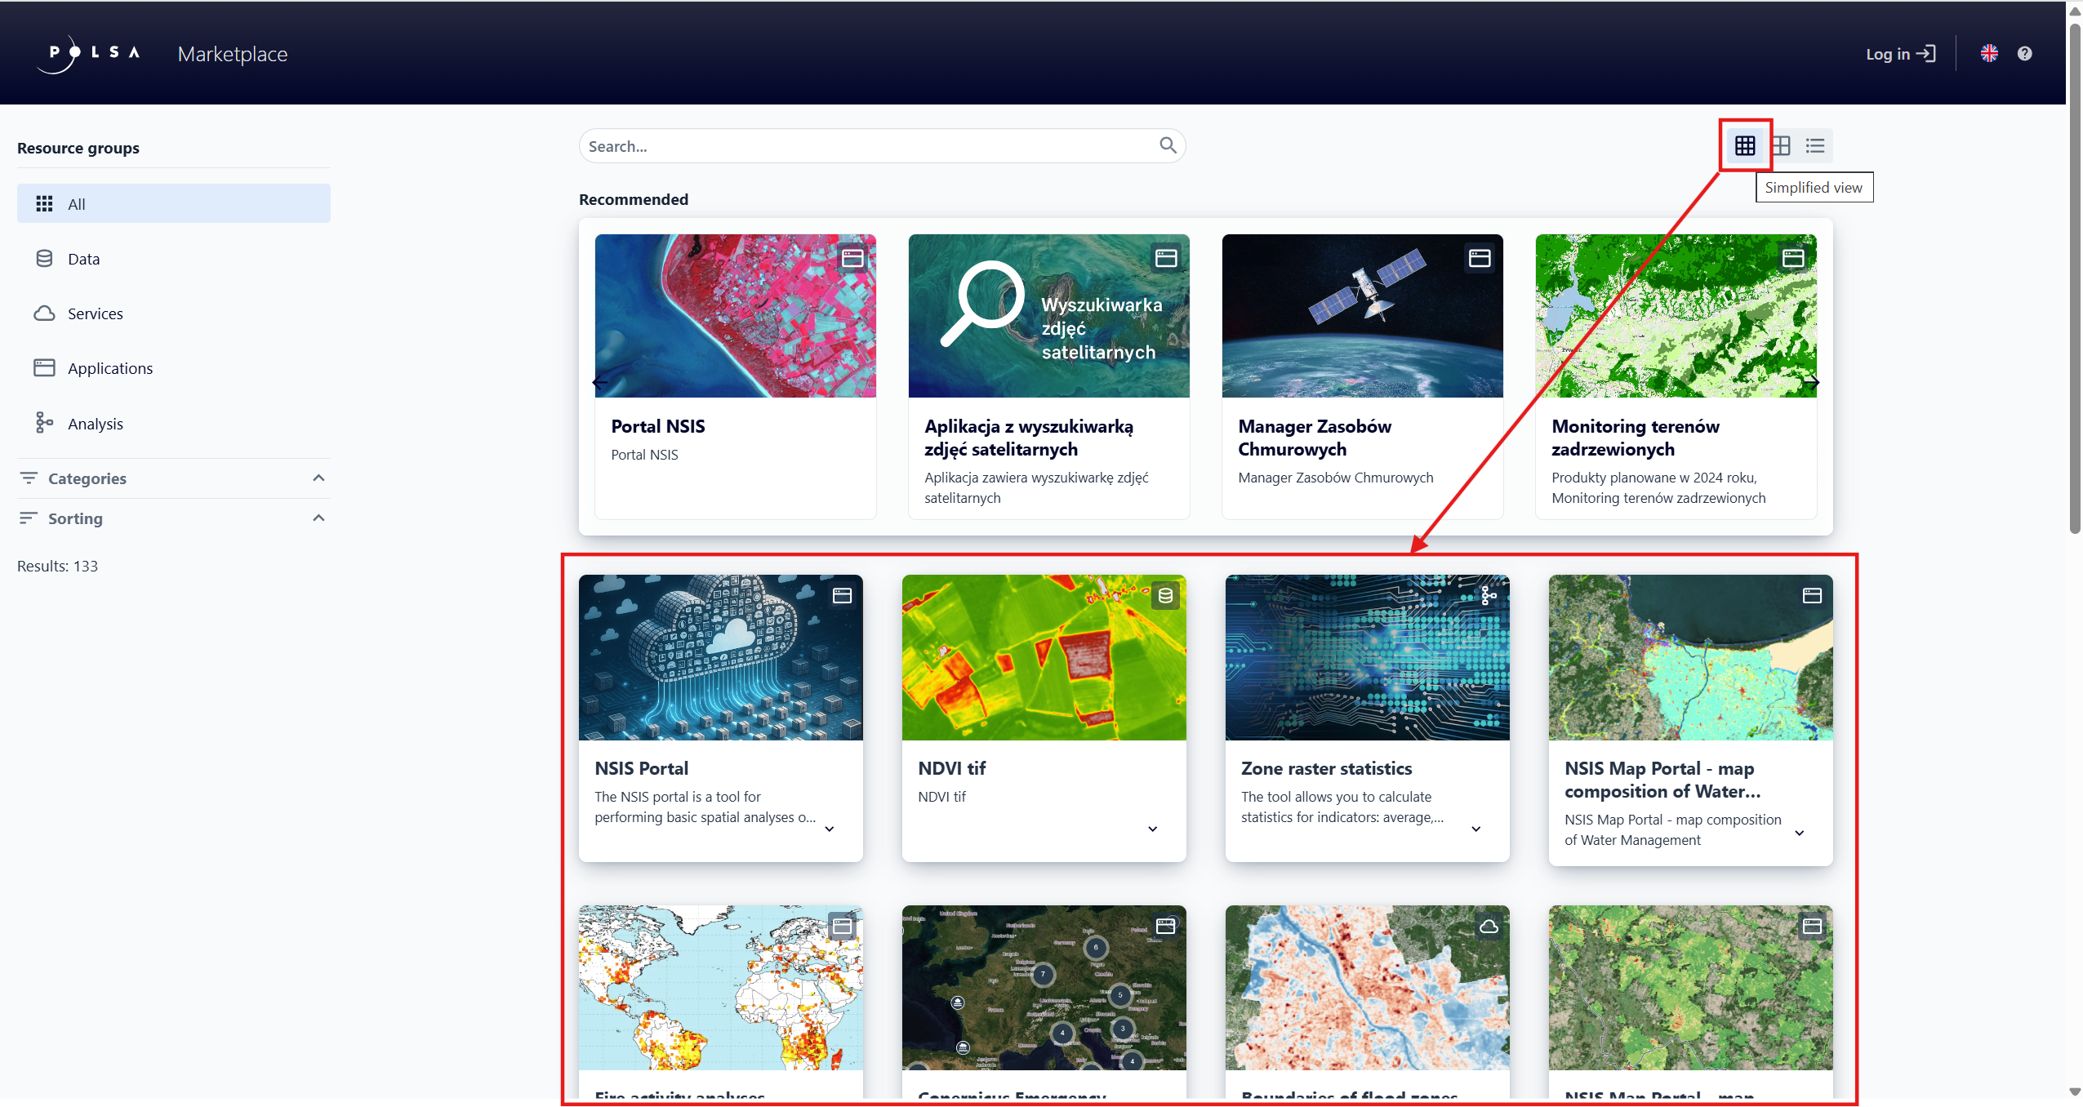Click application type icon on NSIS Portal card
2083x1107 pixels.
point(842,596)
